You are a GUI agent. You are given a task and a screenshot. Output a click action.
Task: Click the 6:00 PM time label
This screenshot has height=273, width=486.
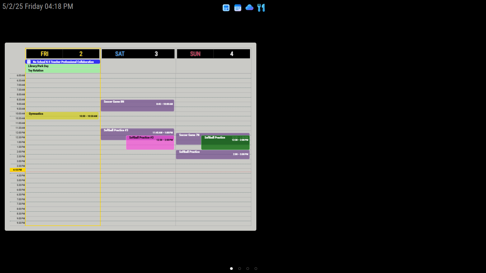(21, 190)
